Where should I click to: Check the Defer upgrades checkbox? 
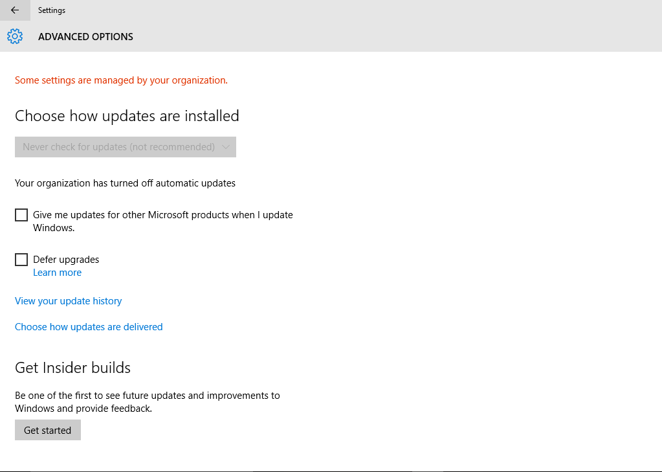pos(21,259)
